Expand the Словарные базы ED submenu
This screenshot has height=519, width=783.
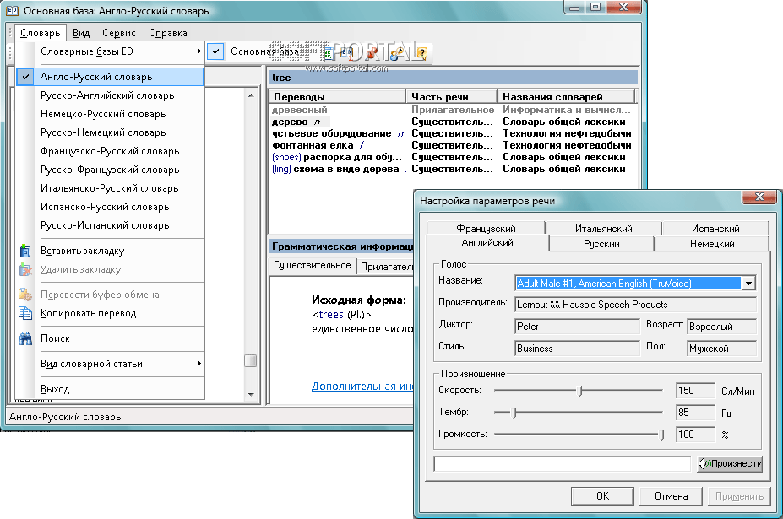click(x=110, y=51)
